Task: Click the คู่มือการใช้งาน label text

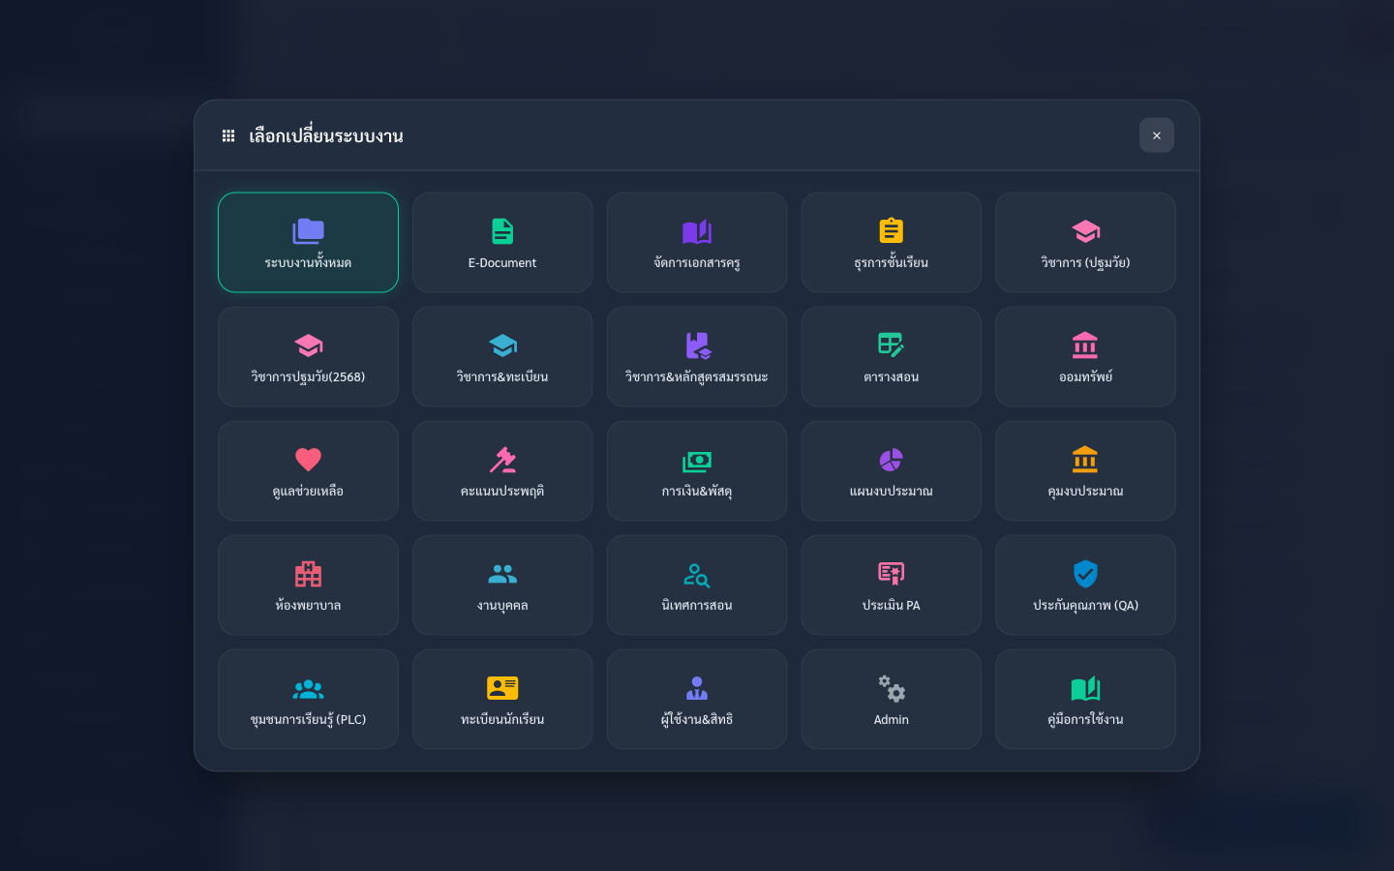Action: point(1085,719)
